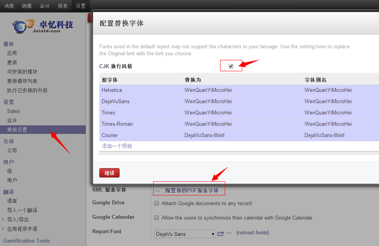379x246 pixels.
Task: Click 添加一个项目 to add a row
Action: coord(117,146)
